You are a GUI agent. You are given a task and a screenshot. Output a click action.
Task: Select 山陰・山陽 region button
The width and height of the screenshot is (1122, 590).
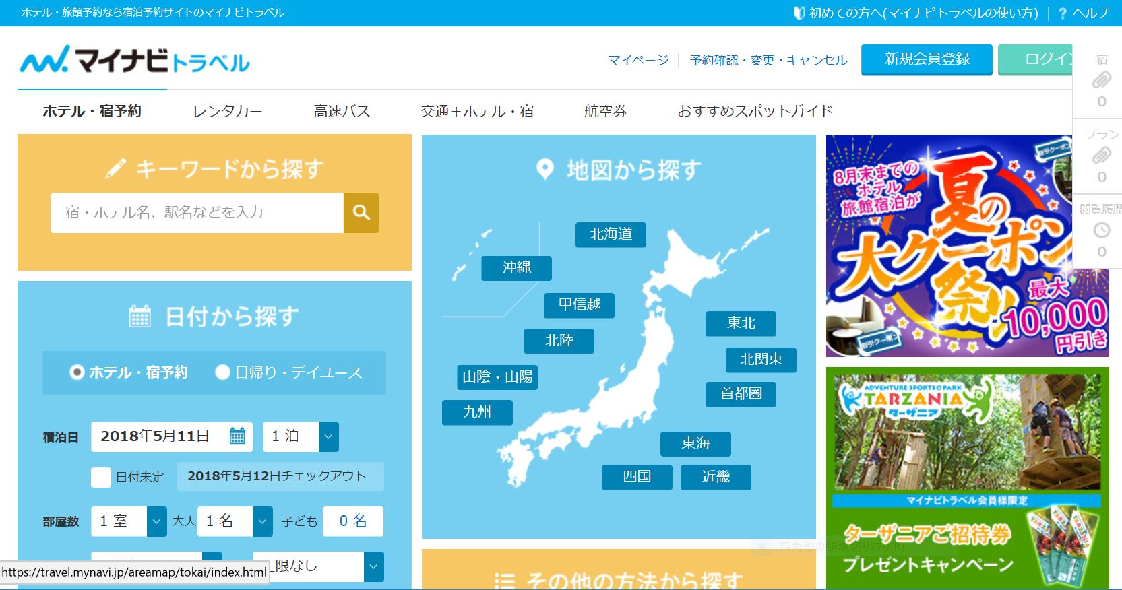[497, 377]
